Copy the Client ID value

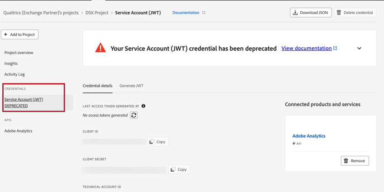coord(158,142)
